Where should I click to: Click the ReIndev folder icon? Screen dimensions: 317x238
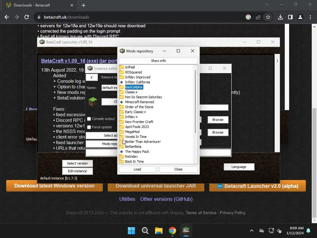[121, 156]
